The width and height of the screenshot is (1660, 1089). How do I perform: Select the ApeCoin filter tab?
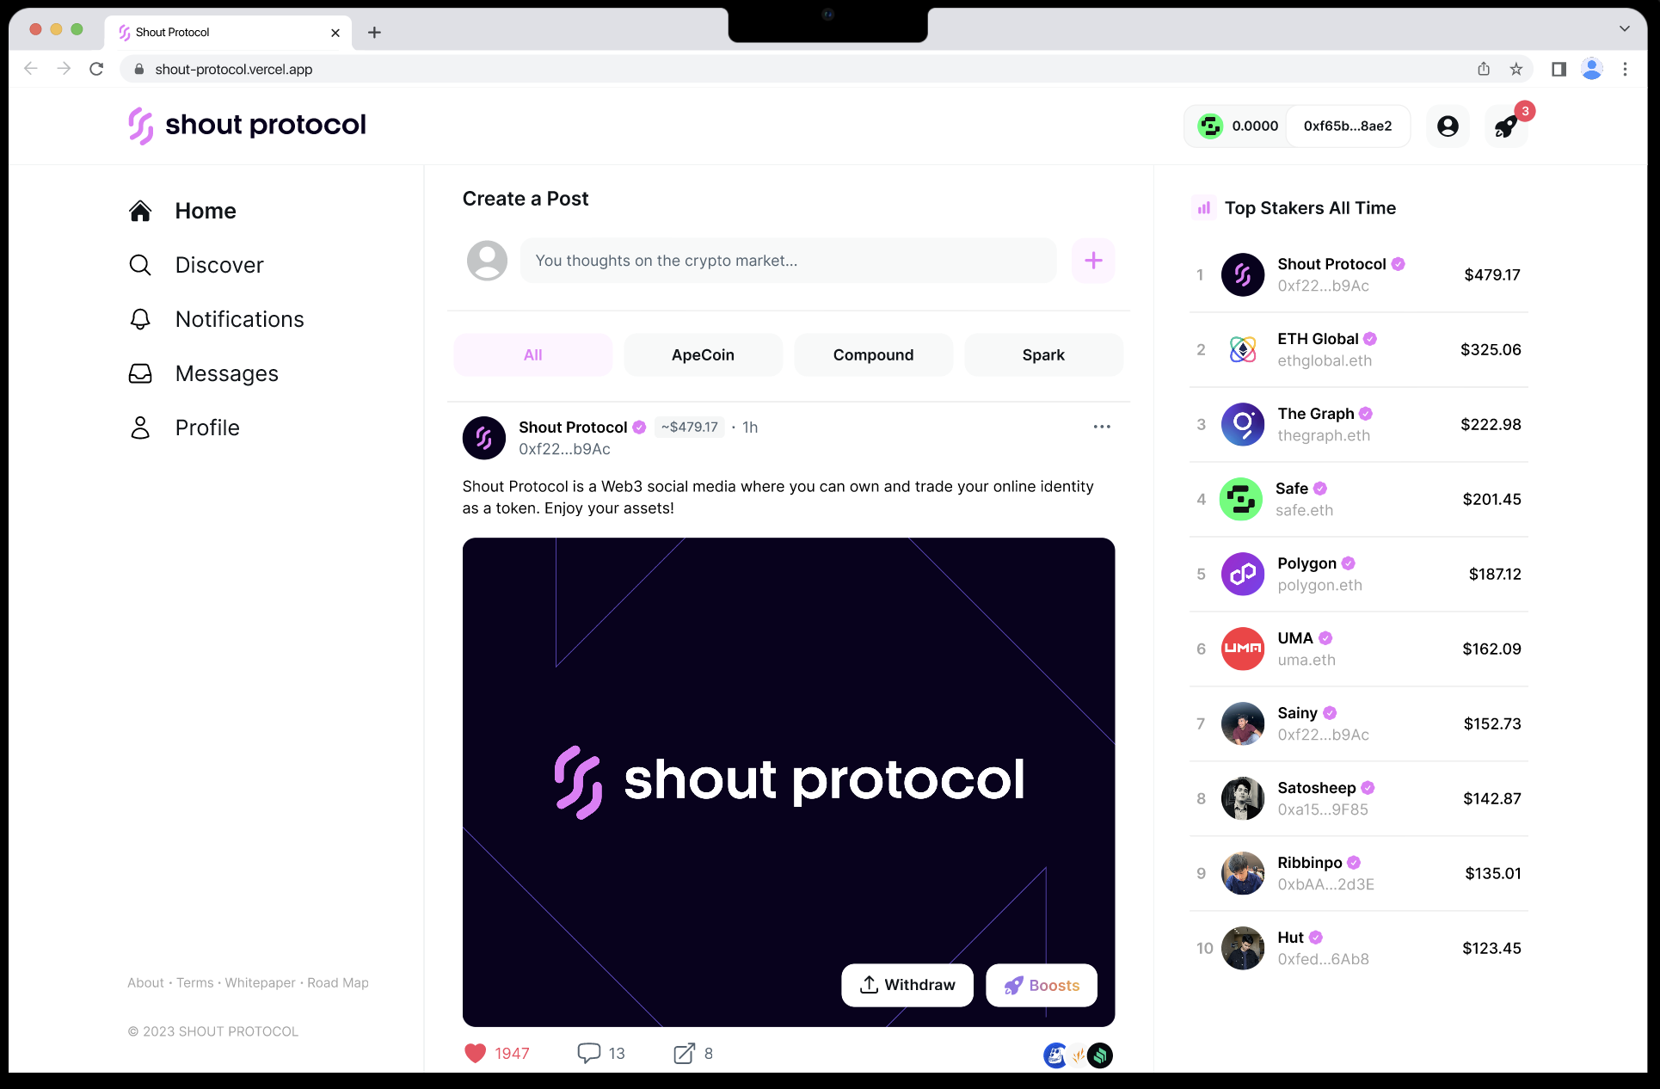coord(704,354)
